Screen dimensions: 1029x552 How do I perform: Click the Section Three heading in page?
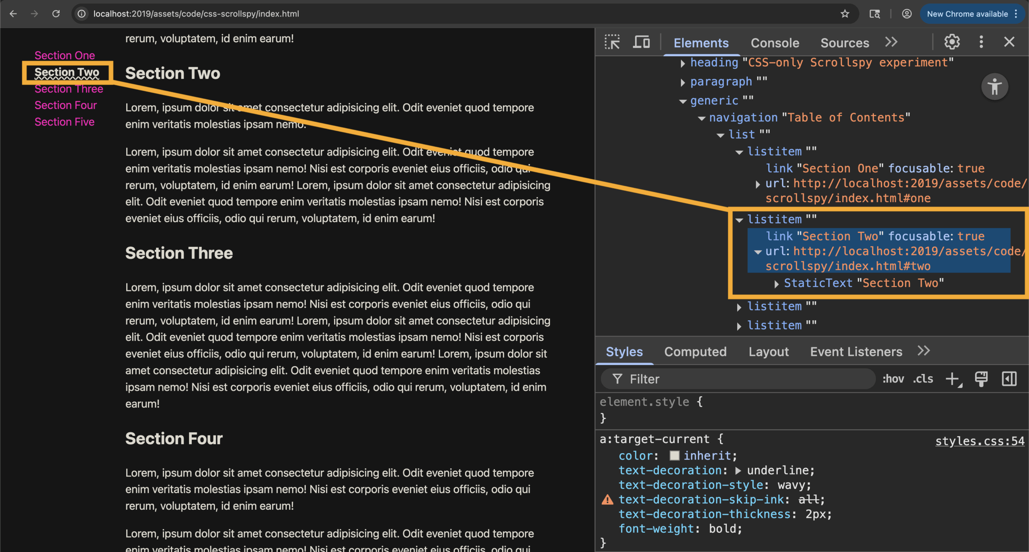tap(179, 253)
